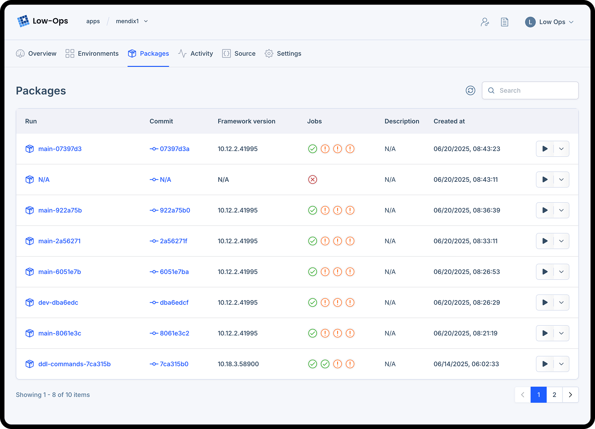Expand the Low Ops account menu
595x429 pixels.
(x=550, y=22)
